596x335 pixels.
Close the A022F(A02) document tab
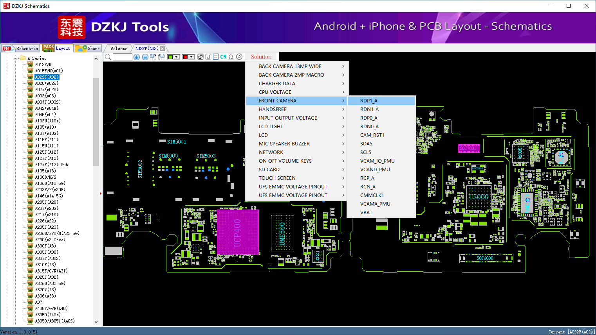pyautogui.click(x=162, y=48)
